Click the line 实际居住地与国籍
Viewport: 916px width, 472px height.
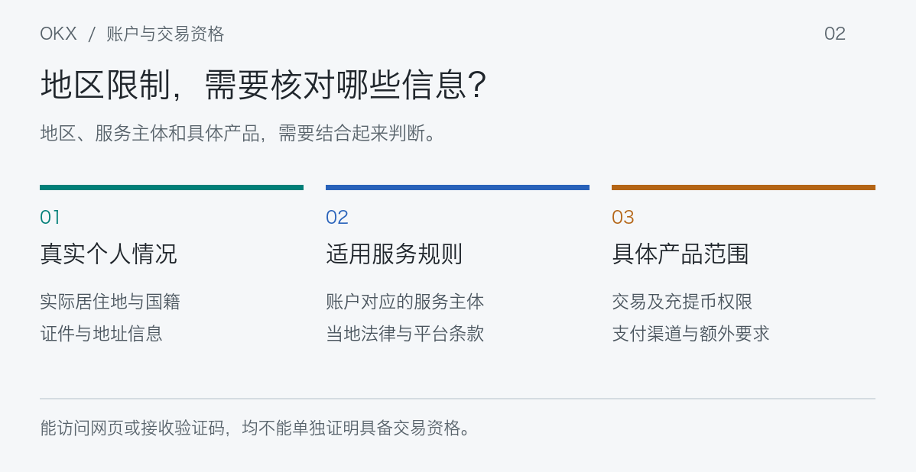pyautogui.click(x=110, y=302)
